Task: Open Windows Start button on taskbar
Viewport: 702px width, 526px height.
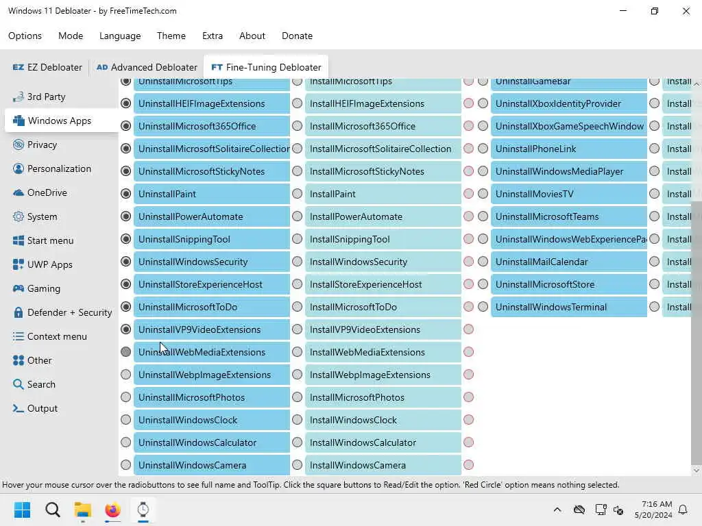Action: (x=22, y=510)
